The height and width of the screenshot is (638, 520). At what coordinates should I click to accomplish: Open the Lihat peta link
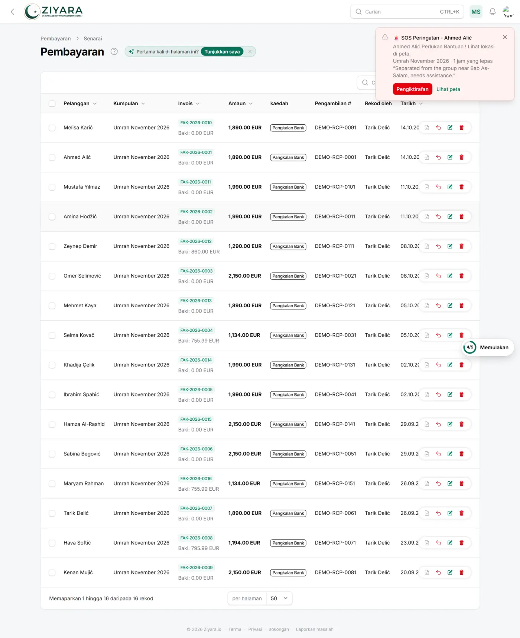coord(448,89)
